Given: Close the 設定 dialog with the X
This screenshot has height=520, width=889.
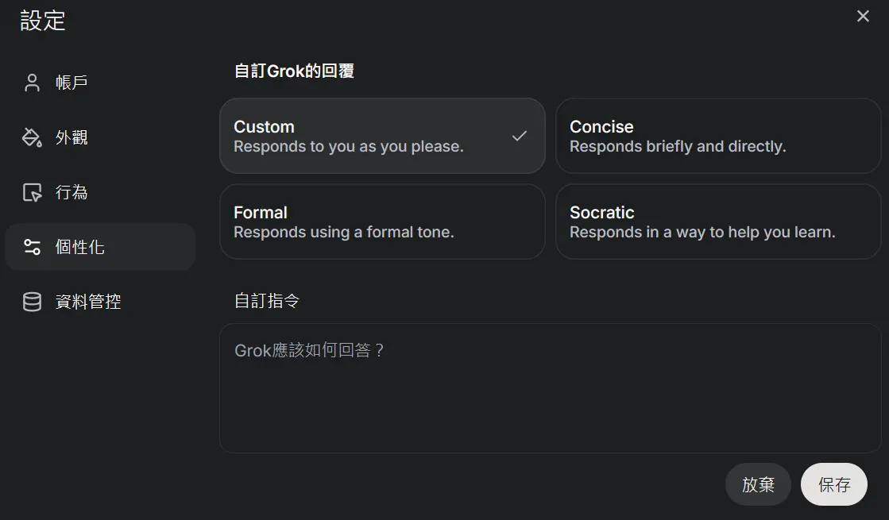Looking at the screenshot, I should (x=863, y=16).
